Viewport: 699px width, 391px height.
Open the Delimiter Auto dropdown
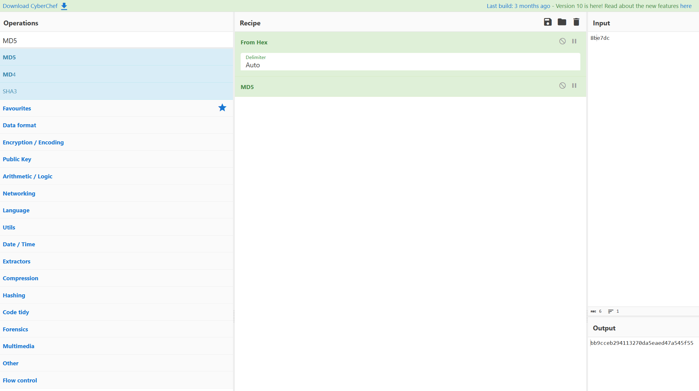[x=410, y=62]
